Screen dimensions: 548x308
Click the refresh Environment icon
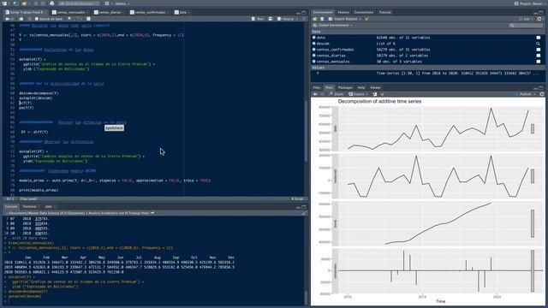coord(539,19)
